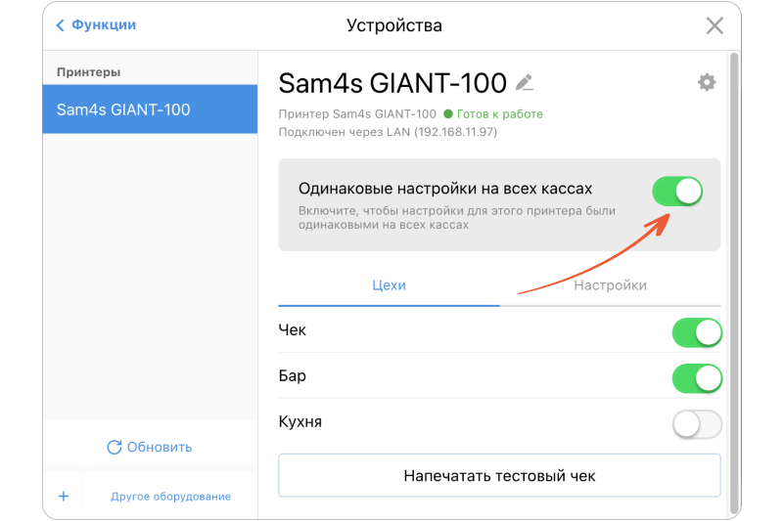Click the Устройства dialog title
This screenshot has height=521, width=783.
coord(394,25)
